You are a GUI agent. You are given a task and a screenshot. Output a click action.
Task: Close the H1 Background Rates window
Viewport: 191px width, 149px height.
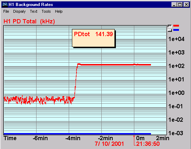point(186,5)
